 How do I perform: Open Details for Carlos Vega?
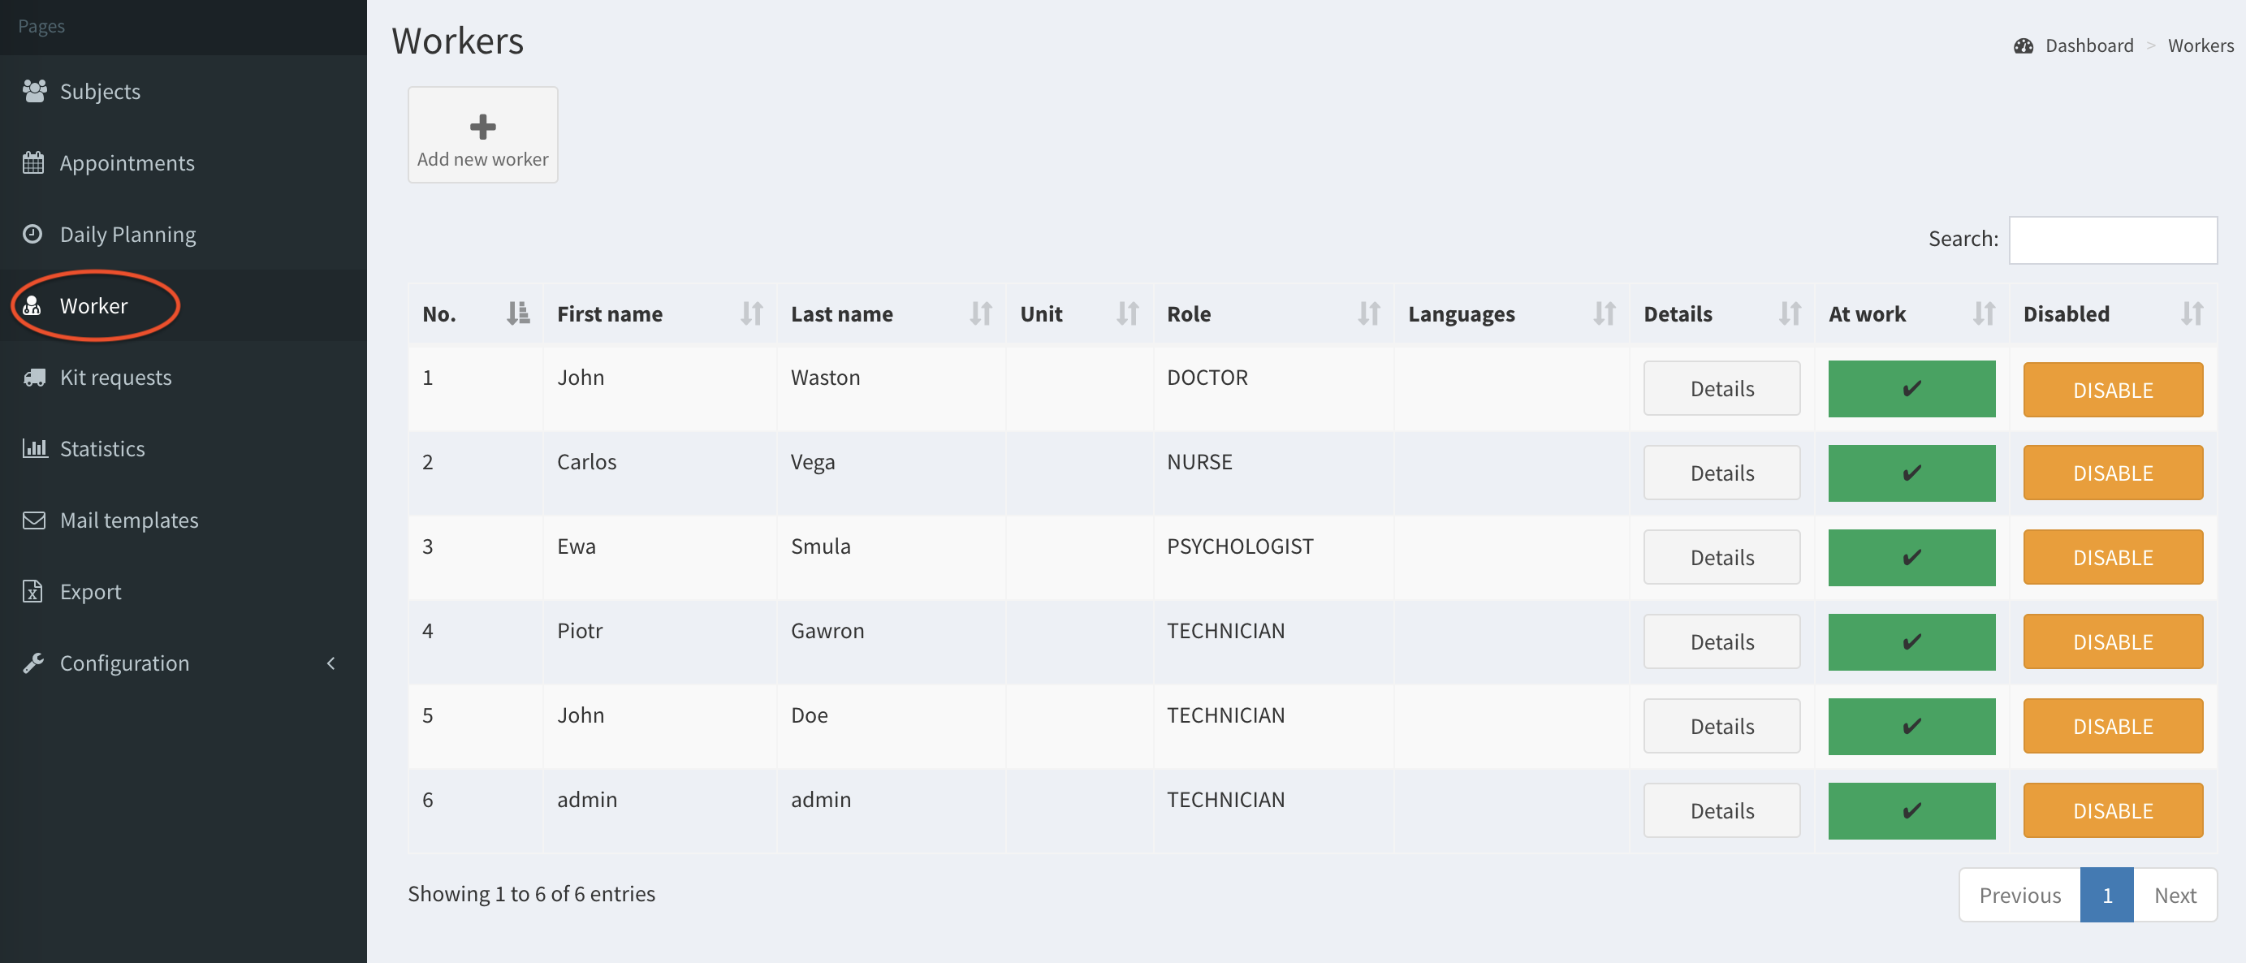click(1721, 473)
